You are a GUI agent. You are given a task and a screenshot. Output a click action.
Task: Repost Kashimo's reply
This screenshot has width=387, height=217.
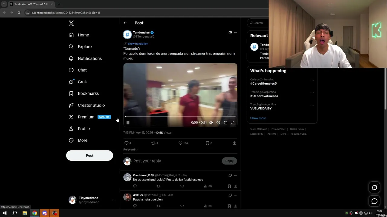tap(158, 186)
